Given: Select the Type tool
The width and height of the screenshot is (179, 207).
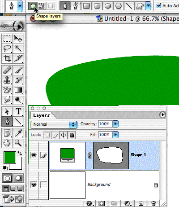Looking at the screenshot, I should click(18, 111).
